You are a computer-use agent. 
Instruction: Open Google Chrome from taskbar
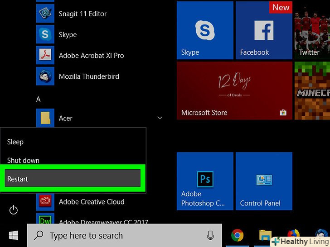(x=237, y=235)
